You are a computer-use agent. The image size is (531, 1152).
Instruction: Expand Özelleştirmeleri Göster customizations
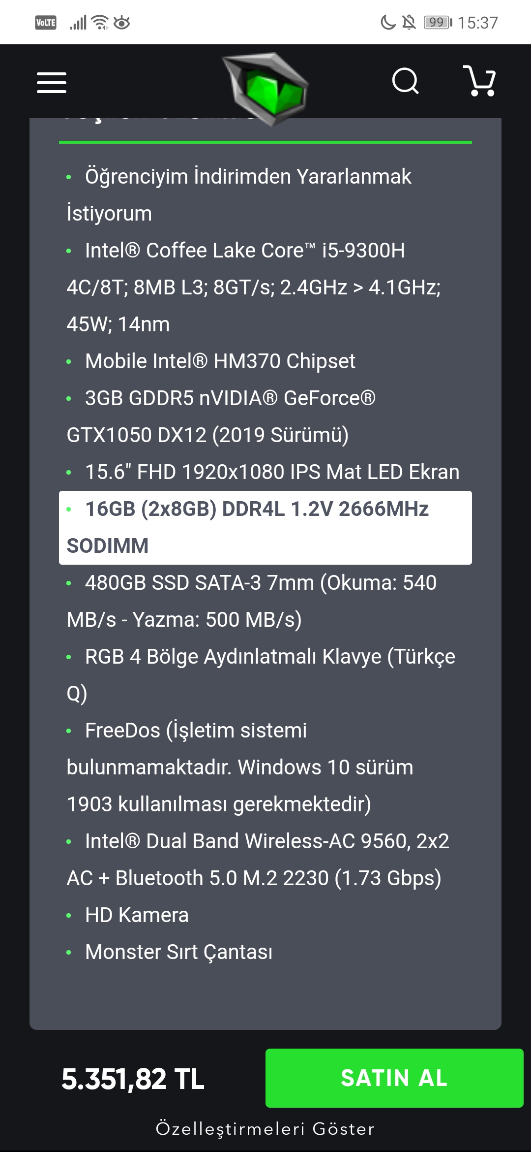[x=265, y=1128]
